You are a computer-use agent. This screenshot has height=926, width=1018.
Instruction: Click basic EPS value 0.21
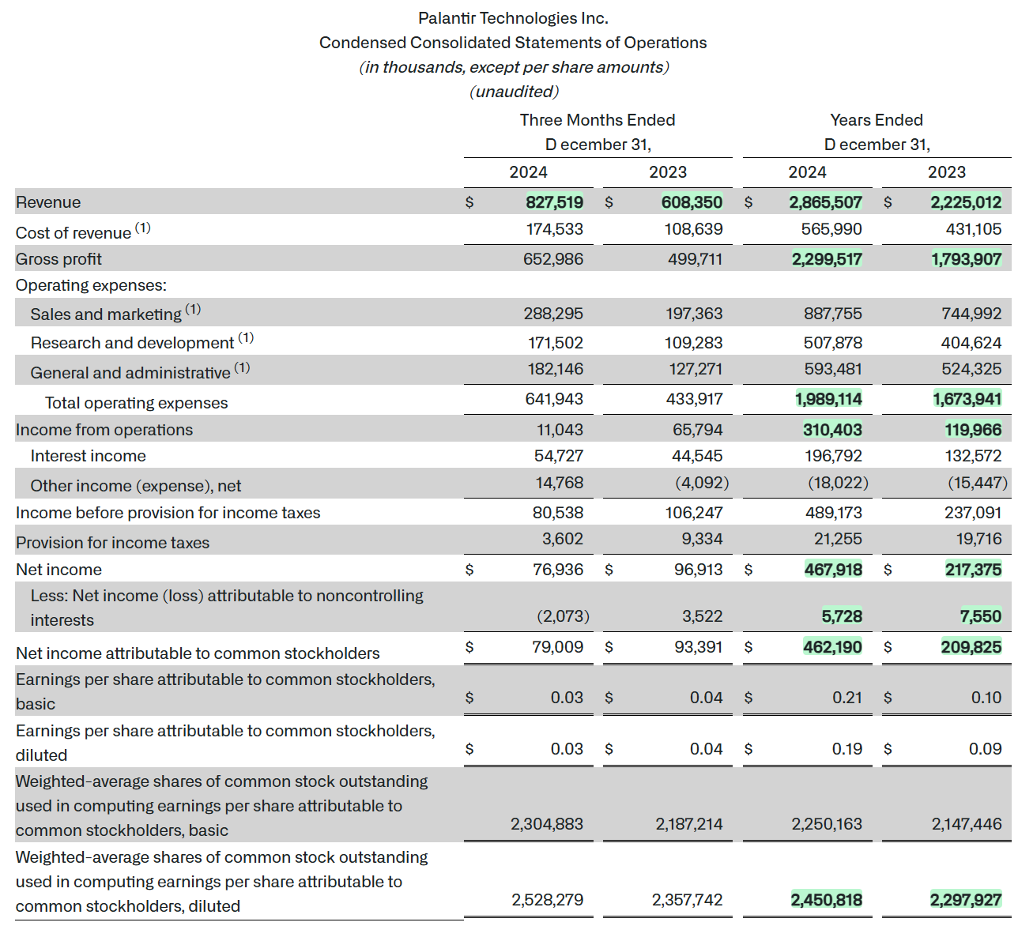[847, 698]
